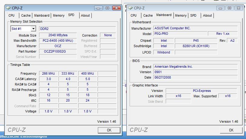Click the 400 MHz frequency cell
This screenshot has height=139, width=246.
point(88,73)
